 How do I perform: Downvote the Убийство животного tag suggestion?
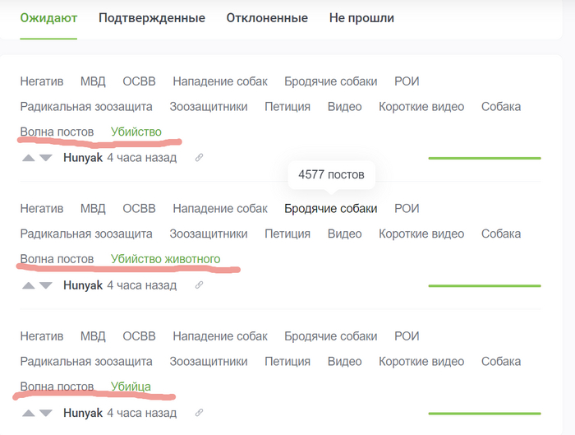45,285
